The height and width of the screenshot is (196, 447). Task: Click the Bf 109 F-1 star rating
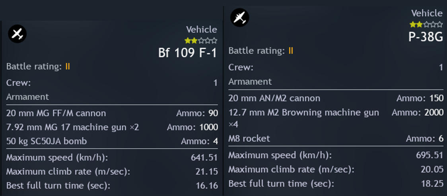click(201, 41)
